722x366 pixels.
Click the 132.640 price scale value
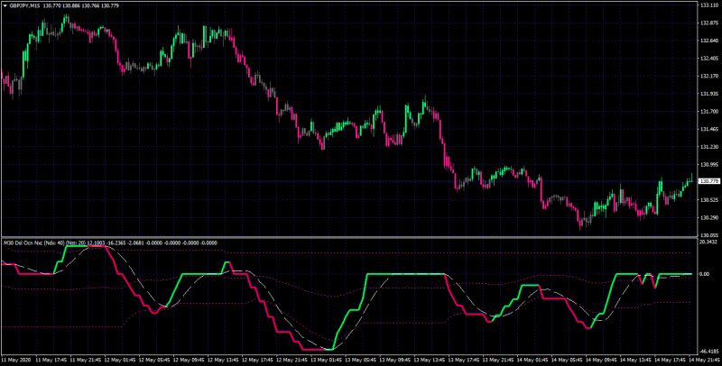[x=709, y=41]
